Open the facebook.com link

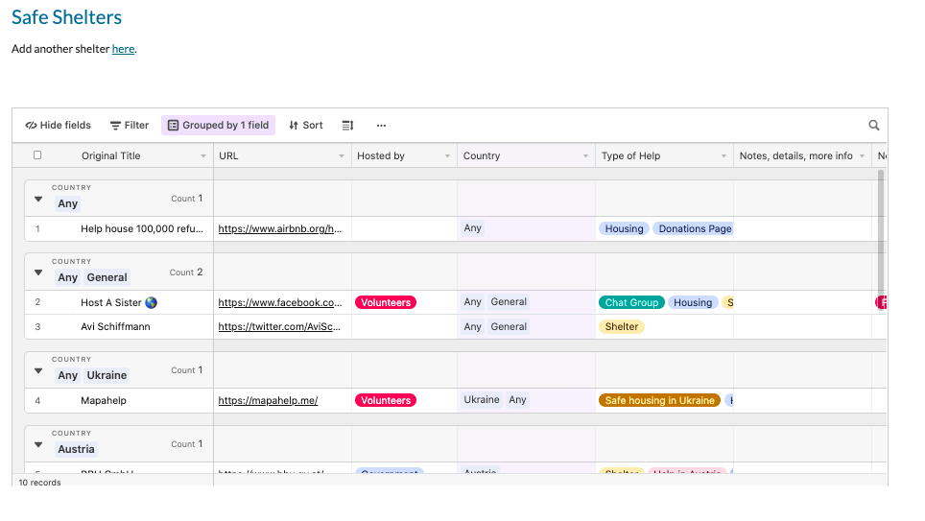coord(279,302)
